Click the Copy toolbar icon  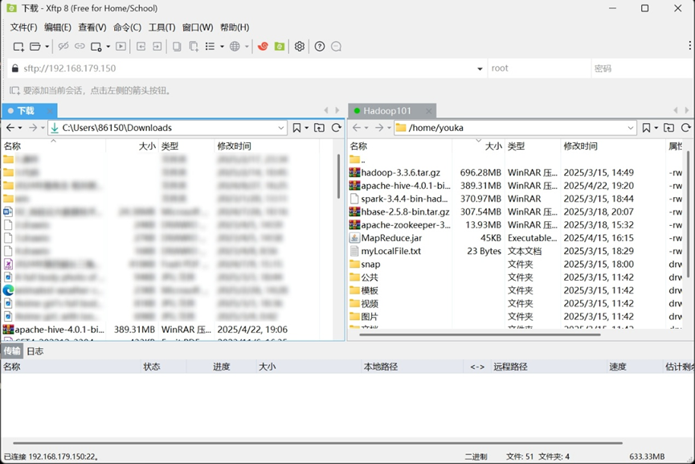(177, 46)
